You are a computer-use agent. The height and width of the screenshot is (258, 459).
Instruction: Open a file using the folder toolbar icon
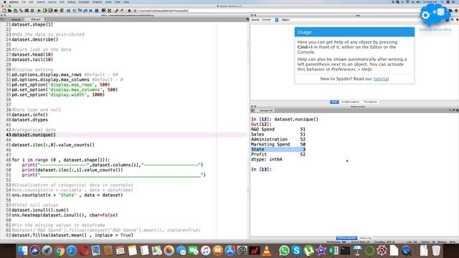point(9,11)
